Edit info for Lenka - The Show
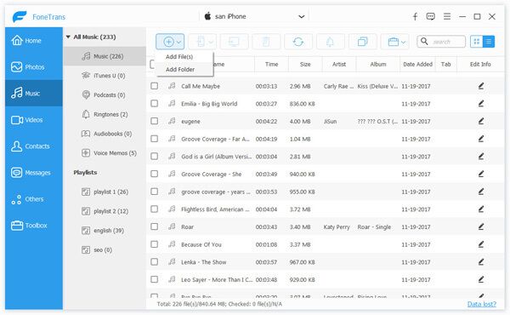The image size is (510, 315). click(481, 262)
